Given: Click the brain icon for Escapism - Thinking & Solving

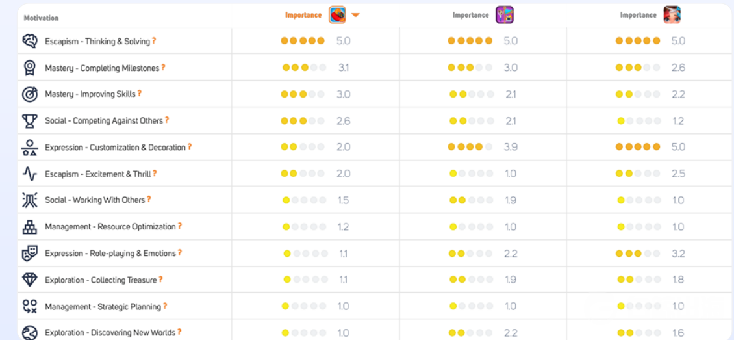Looking at the screenshot, I should pyautogui.click(x=30, y=41).
